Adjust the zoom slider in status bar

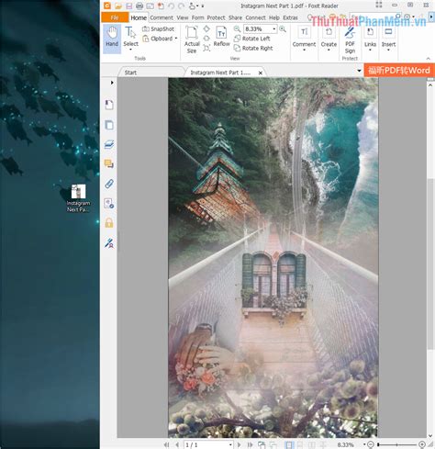click(x=396, y=444)
